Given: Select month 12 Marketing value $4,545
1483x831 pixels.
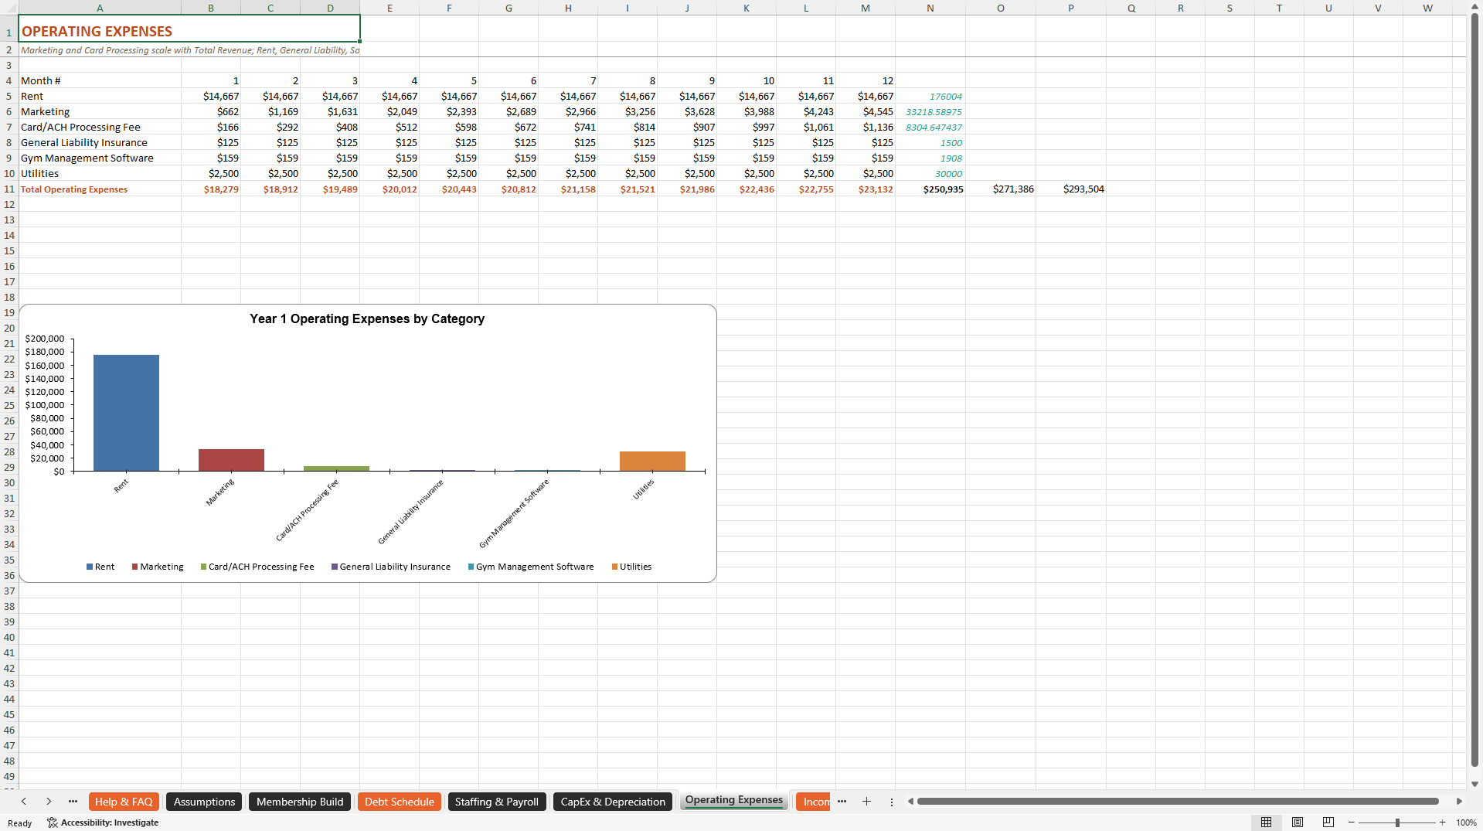Looking at the screenshot, I should 866,112.
